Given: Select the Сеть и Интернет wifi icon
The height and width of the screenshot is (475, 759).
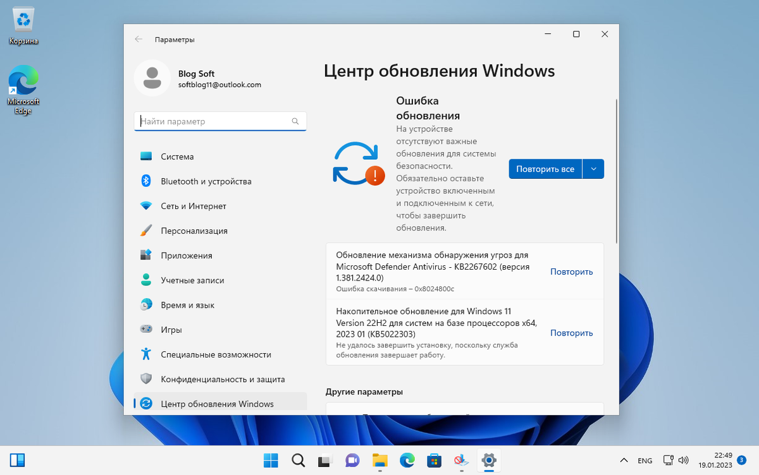Looking at the screenshot, I should pos(146,206).
